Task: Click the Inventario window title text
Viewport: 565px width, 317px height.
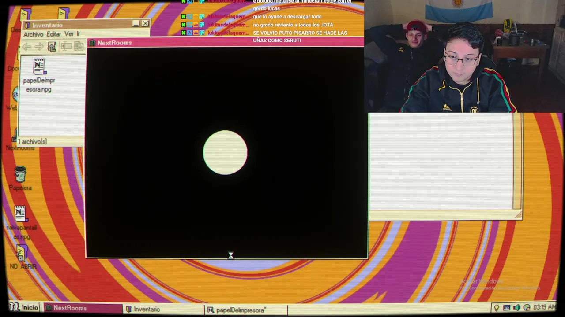Action: tap(47, 25)
